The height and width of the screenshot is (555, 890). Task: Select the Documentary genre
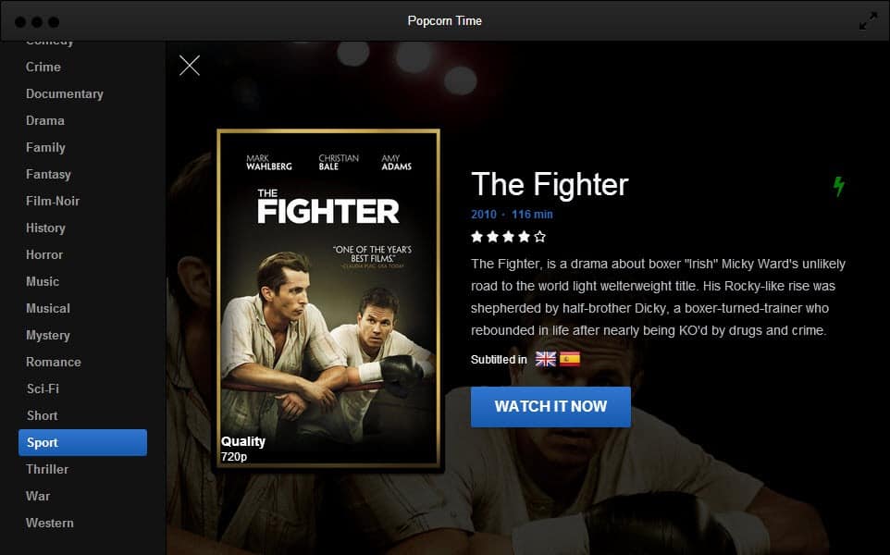[x=65, y=94]
